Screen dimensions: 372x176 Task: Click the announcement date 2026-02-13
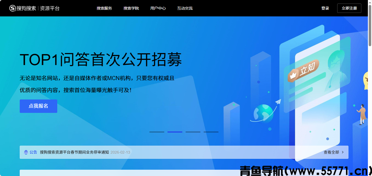120,152
